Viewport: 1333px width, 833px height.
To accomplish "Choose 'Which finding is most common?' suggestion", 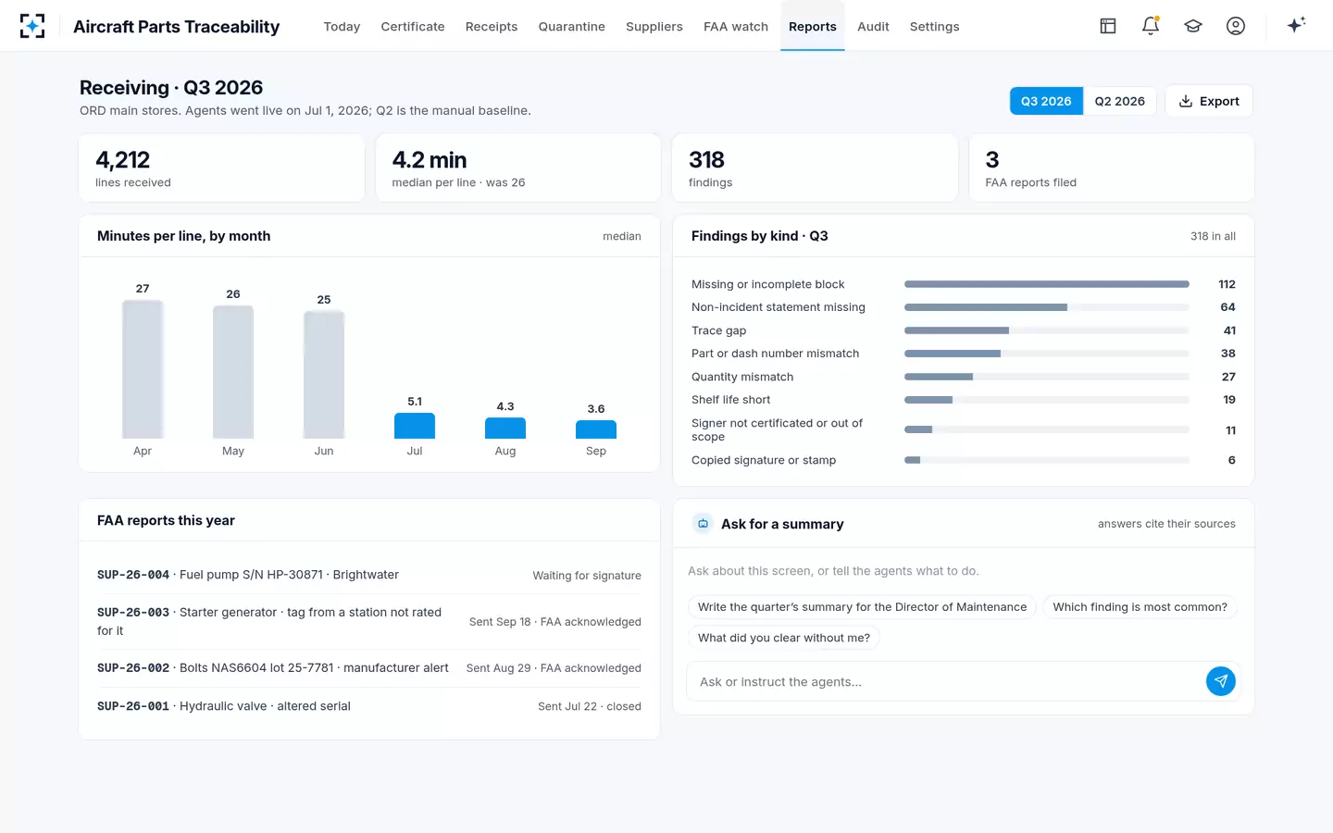I will [x=1140, y=607].
